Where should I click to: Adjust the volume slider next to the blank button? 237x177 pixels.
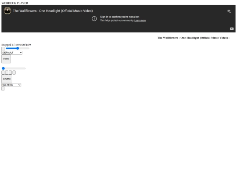[x=18, y=49]
